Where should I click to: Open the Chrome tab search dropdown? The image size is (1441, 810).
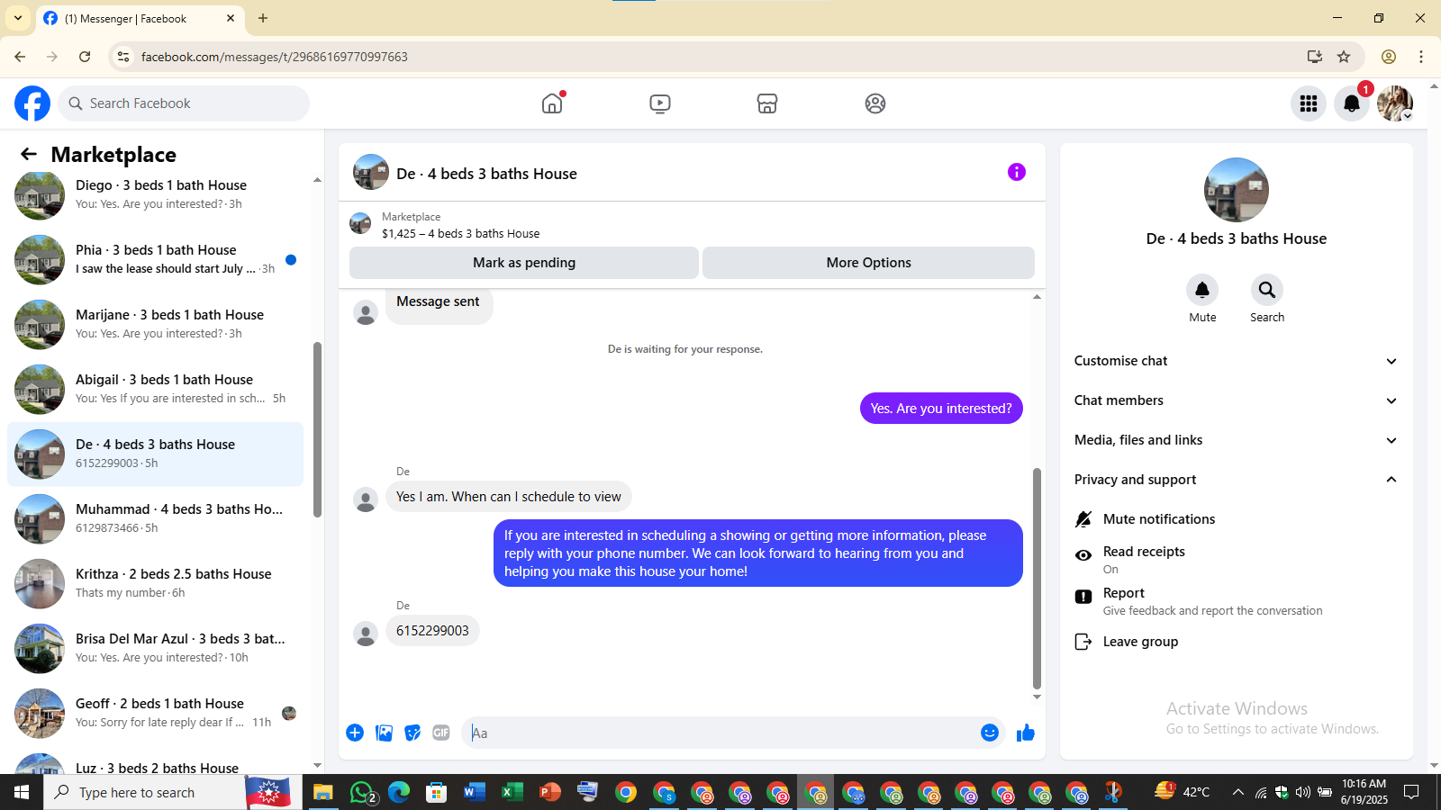pos(18,18)
